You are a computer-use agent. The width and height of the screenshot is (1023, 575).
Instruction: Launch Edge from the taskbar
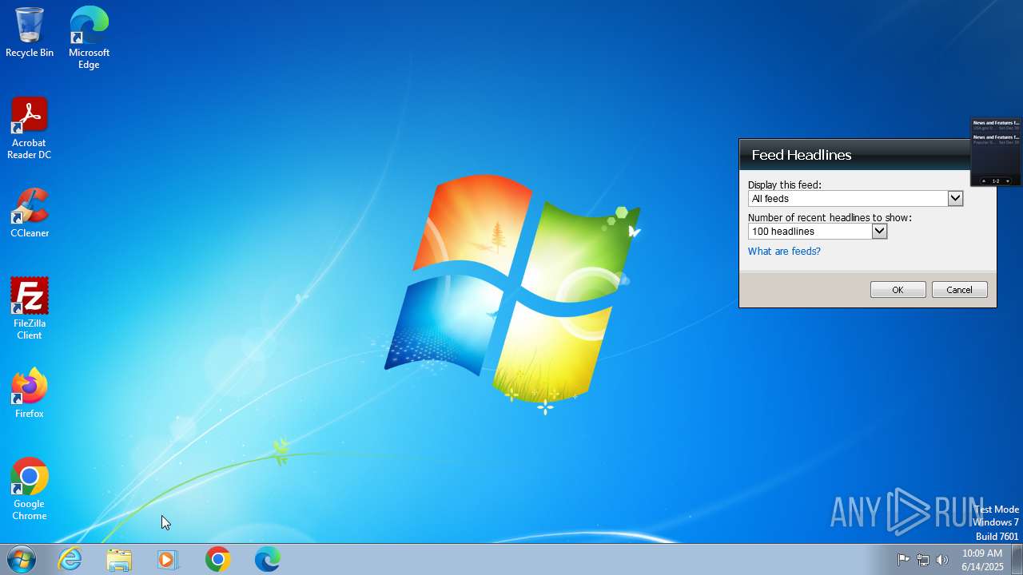pos(267,560)
